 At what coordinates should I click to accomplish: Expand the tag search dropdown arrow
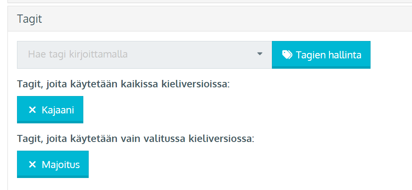click(259, 54)
